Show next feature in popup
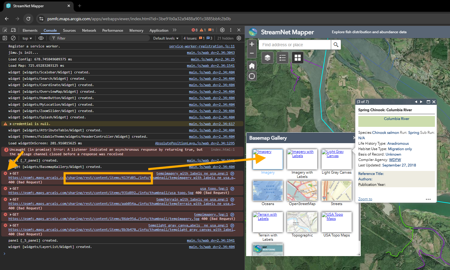This screenshot has width=450, height=270. click(x=421, y=102)
